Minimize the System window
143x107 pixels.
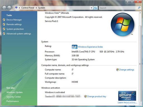(x=128, y=1)
